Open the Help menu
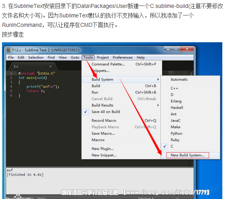This screenshot has width=229, height=199. tap(140, 57)
